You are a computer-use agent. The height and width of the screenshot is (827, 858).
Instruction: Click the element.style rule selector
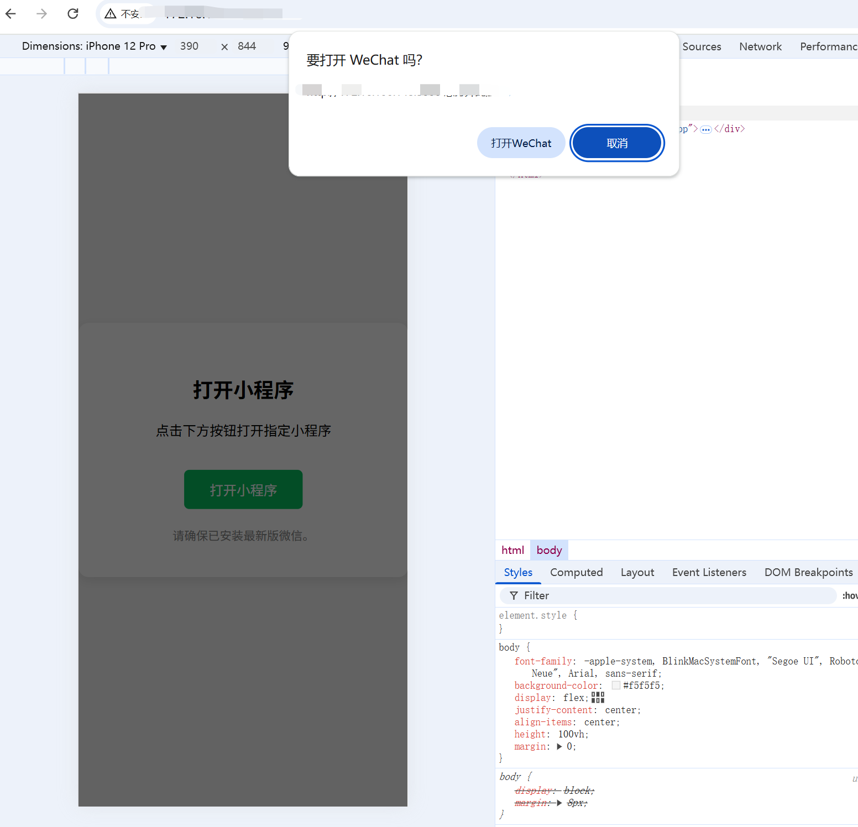pos(532,615)
